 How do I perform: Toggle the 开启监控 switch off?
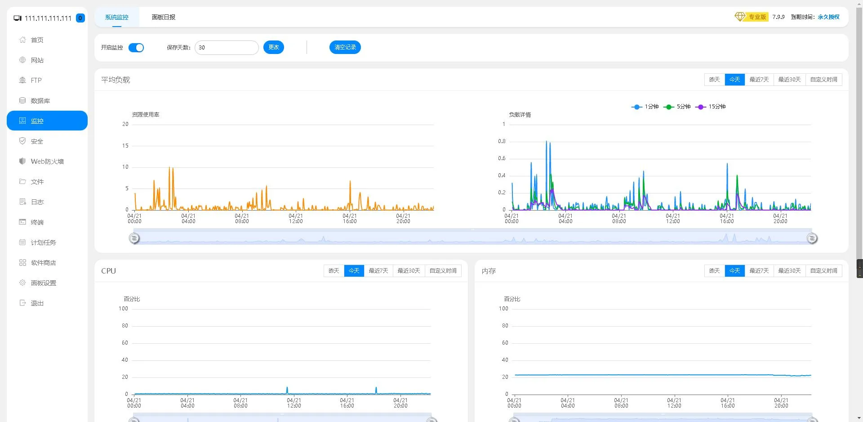pyautogui.click(x=136, y=48)
